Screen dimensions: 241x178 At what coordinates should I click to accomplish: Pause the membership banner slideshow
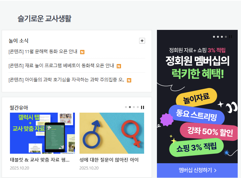[230, 36]
